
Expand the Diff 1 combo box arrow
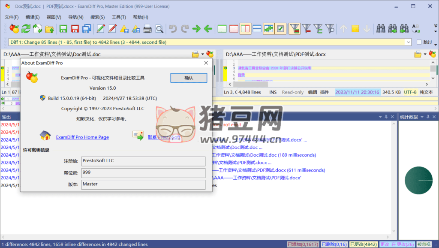[x=408, y=42]
